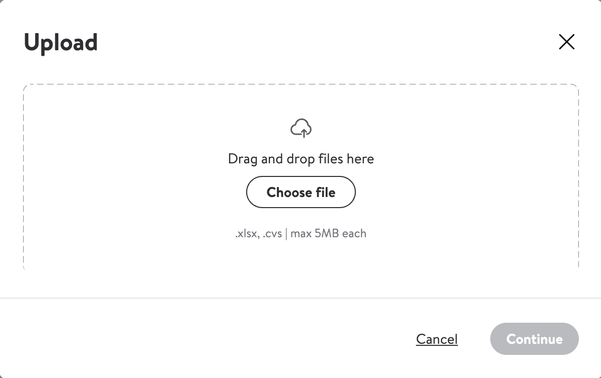Click the vertical bar separator in the file hint
The image size is (601, 378).
click(286, 233)
